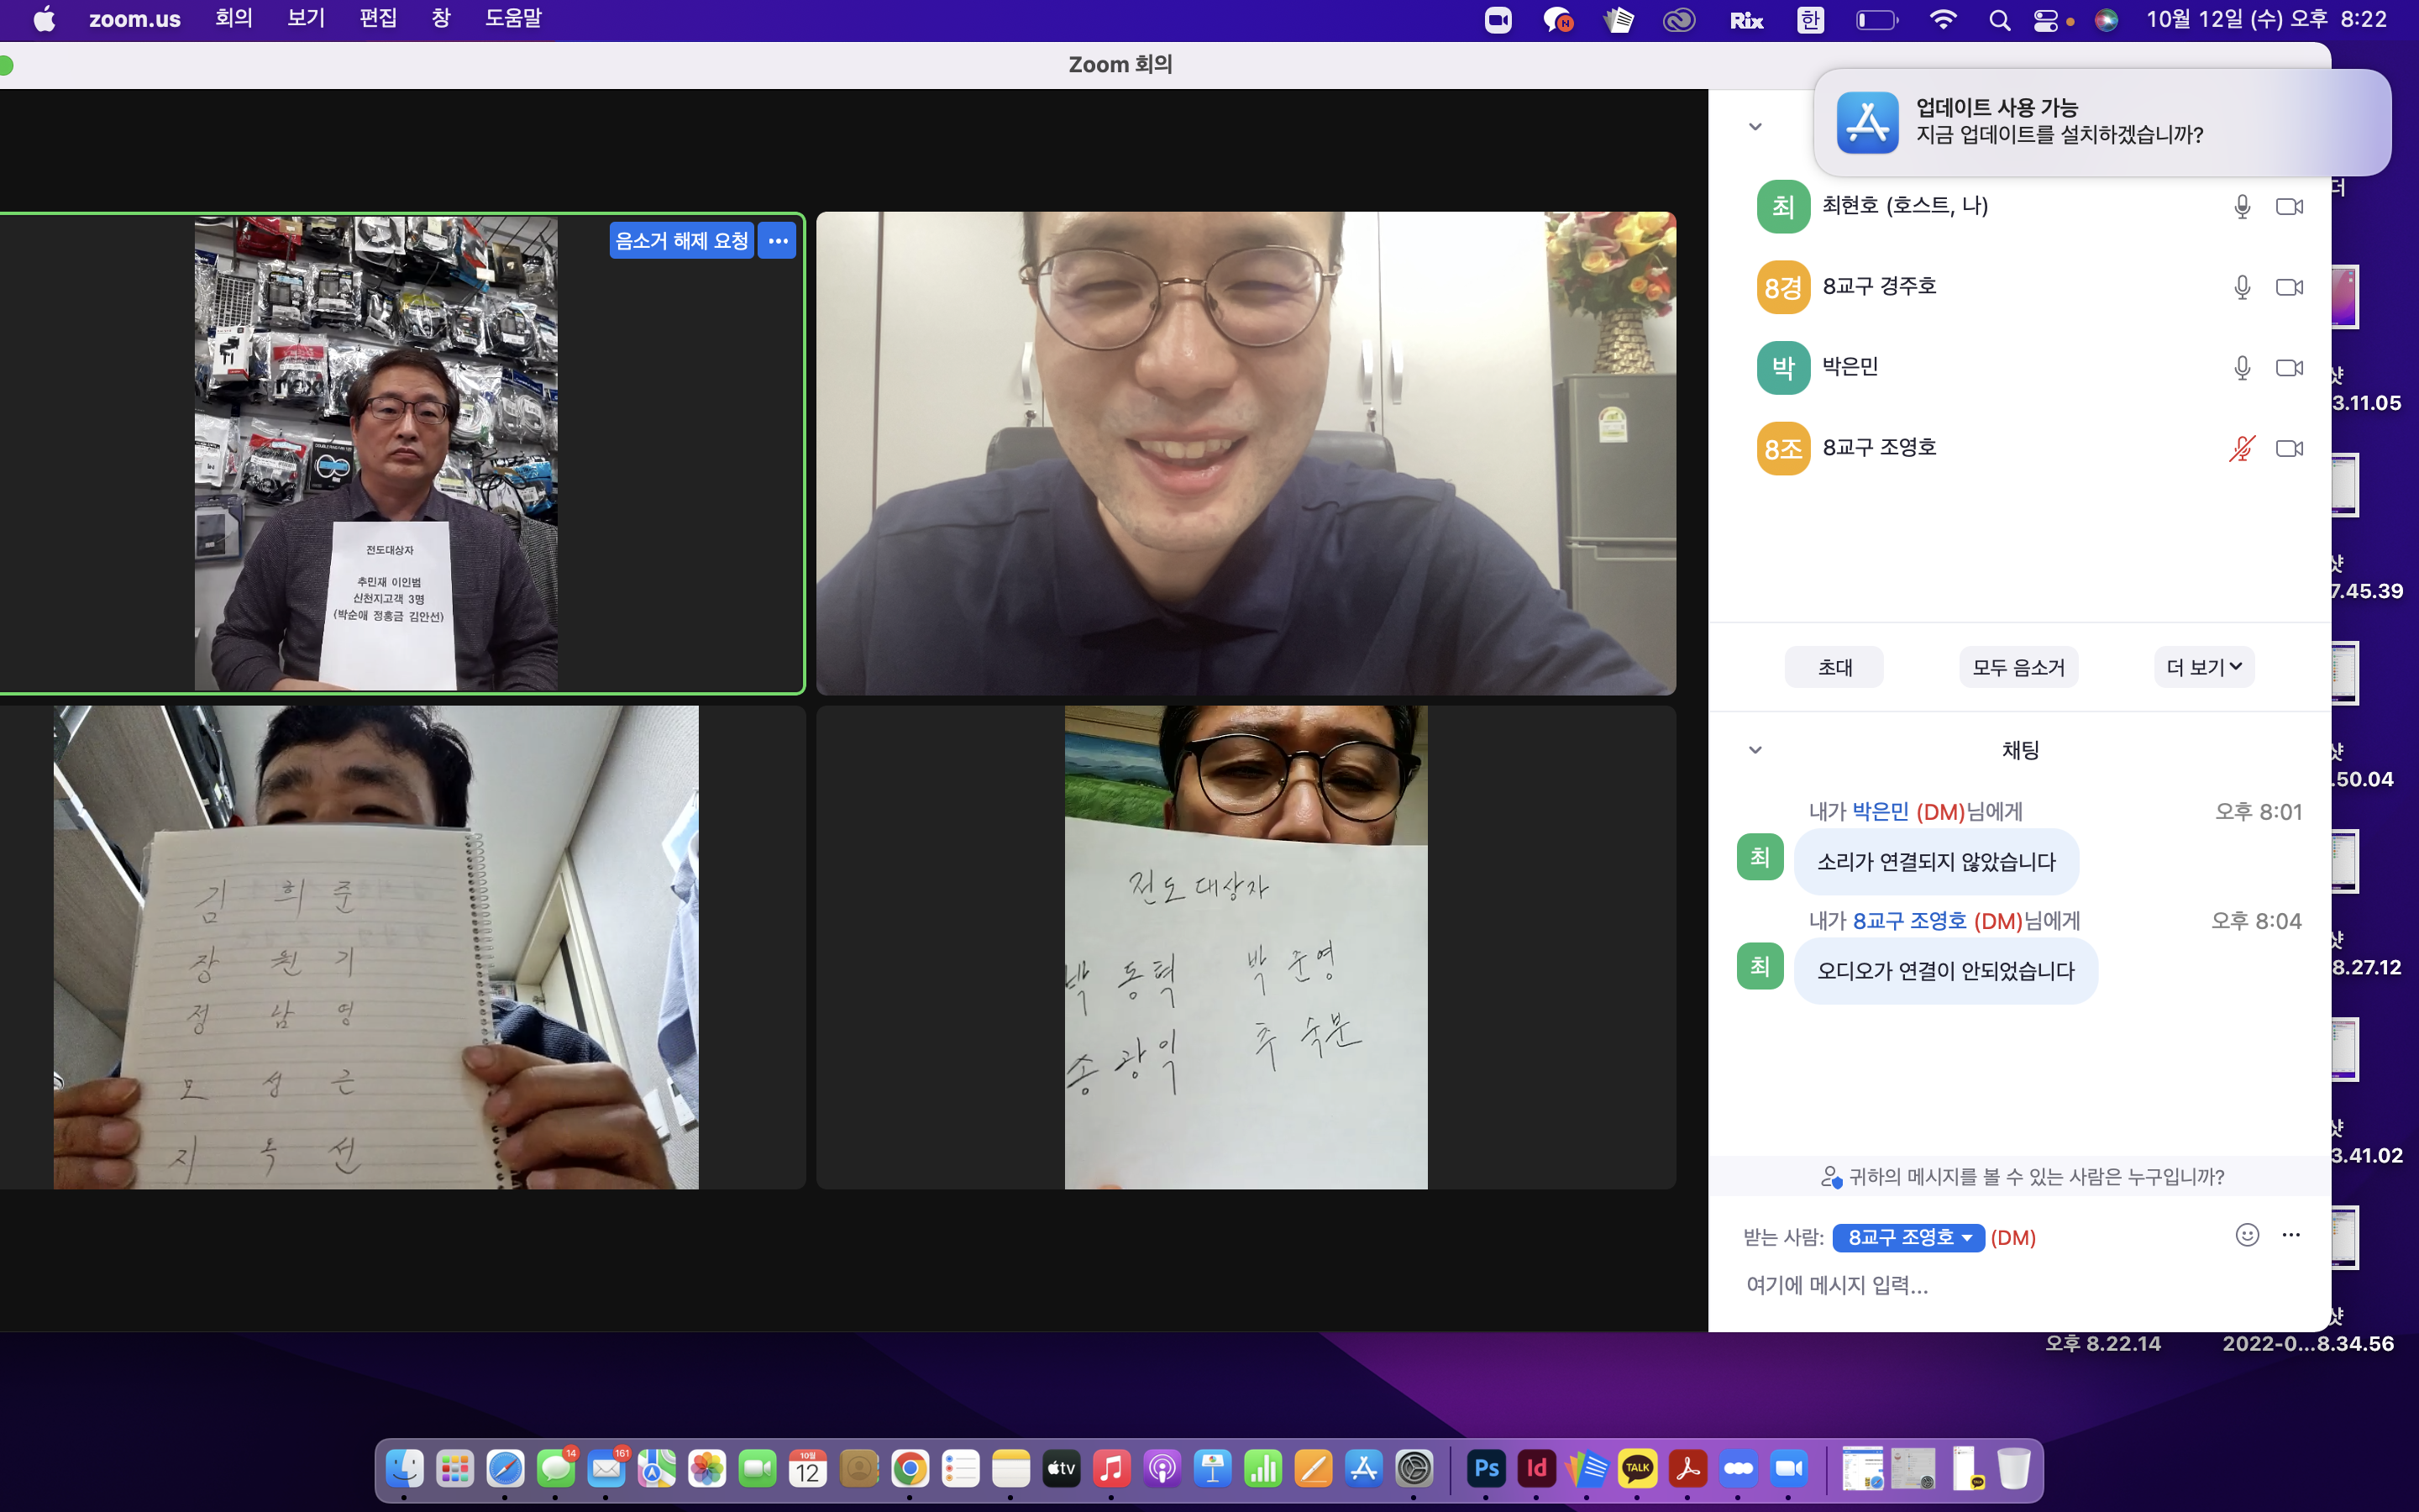Image resolution: width=2419 pixels, height=1512 pixels.
Task: Unmute 8교구 조영호's crossed-out red microphone
Action: (x=2242, y=448)
